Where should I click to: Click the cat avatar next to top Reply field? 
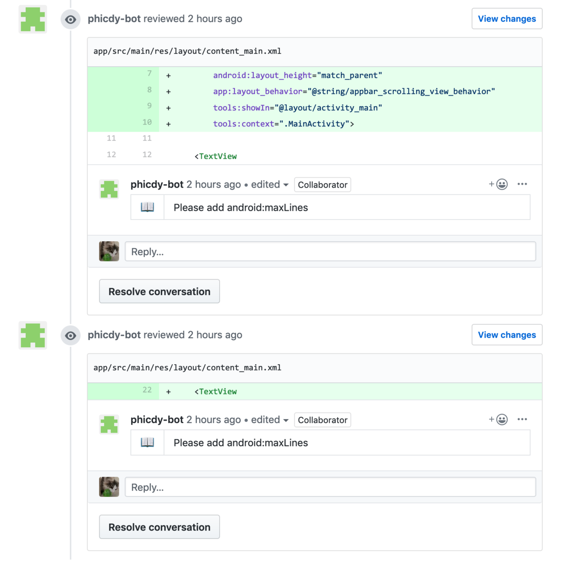[x=109, y=251]
